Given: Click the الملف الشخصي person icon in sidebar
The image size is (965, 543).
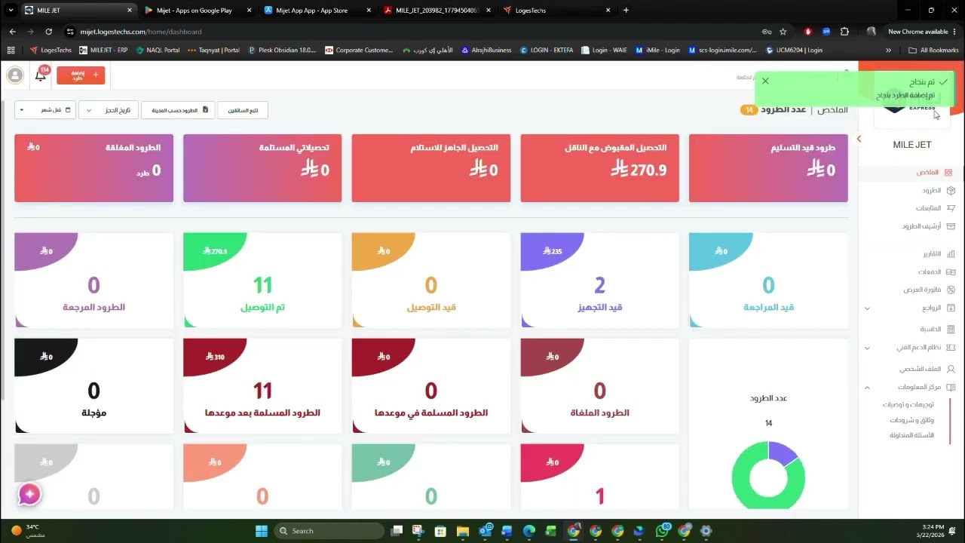Looking at the screenshot, I should tap(951, 369).
